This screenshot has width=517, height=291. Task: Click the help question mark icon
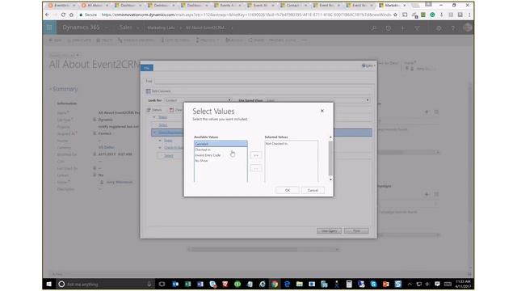pos(453,28)
